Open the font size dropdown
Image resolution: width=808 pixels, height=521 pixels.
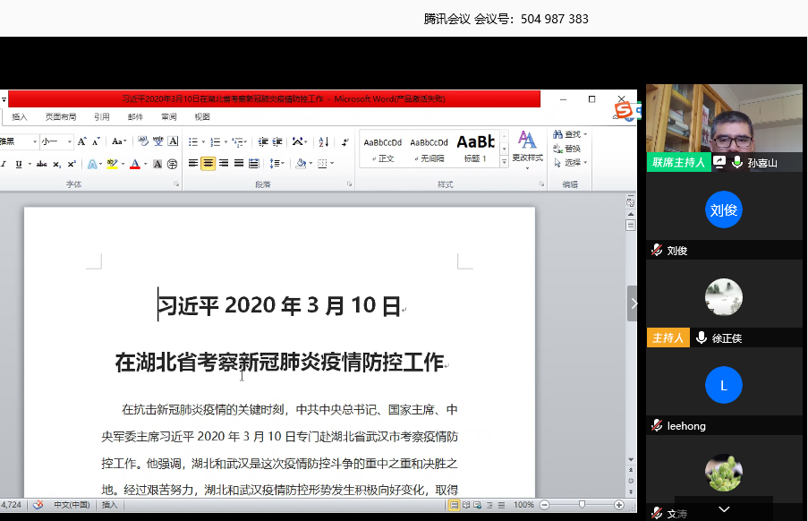(71, 141)
